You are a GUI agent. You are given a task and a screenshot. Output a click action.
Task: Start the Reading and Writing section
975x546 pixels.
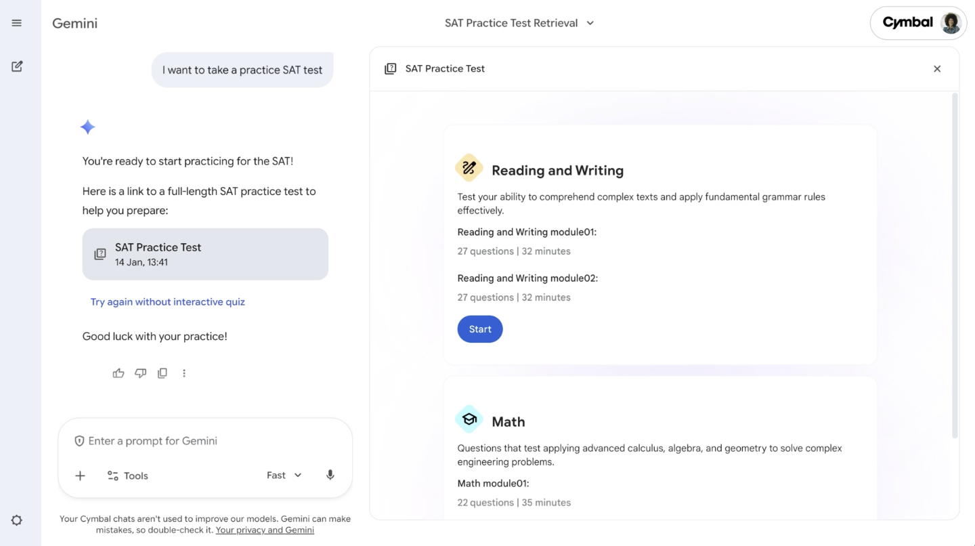pos(480,329)
